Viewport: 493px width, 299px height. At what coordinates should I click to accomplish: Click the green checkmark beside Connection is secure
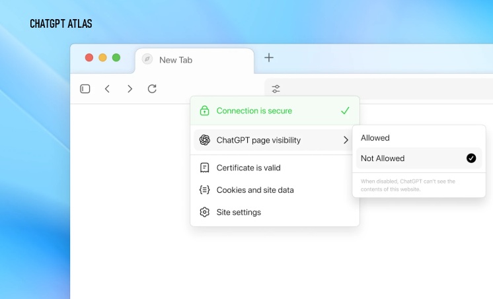345,110
